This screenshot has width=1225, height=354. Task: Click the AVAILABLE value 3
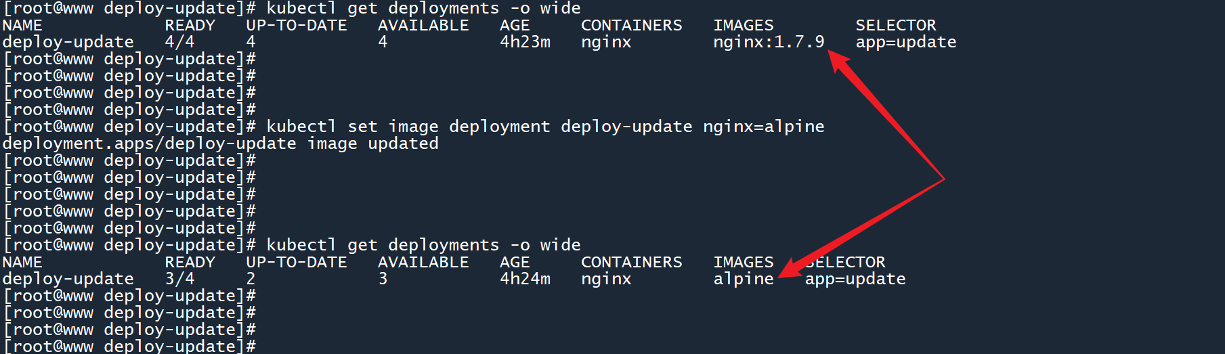pos(383,279)
